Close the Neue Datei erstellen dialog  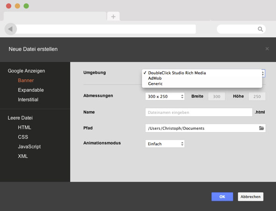click(x=267, y=49)
